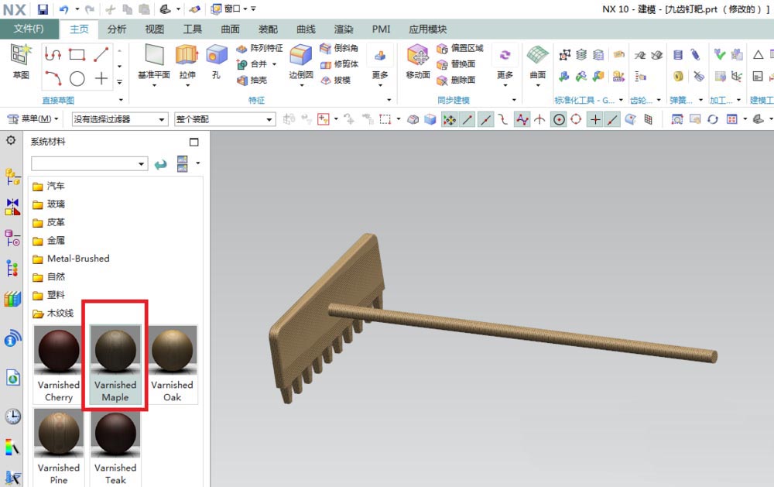Click the 草图 (Sketch) tool icon
774x487 pixels.
point(21,56)
